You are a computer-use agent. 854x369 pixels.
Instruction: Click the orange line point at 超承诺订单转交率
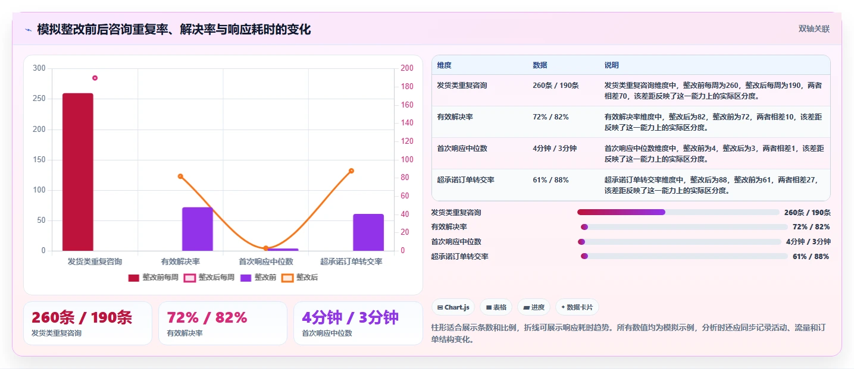click(351, 171)
